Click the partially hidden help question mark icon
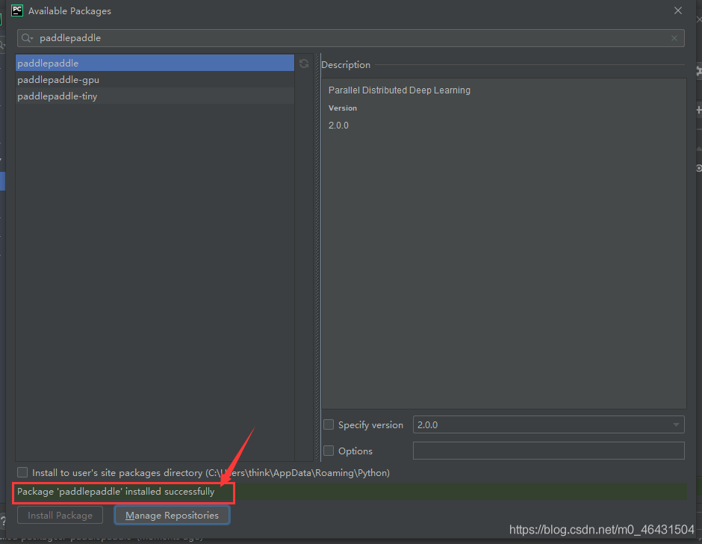This screenshot has height=544, width=702. [2, 521]
